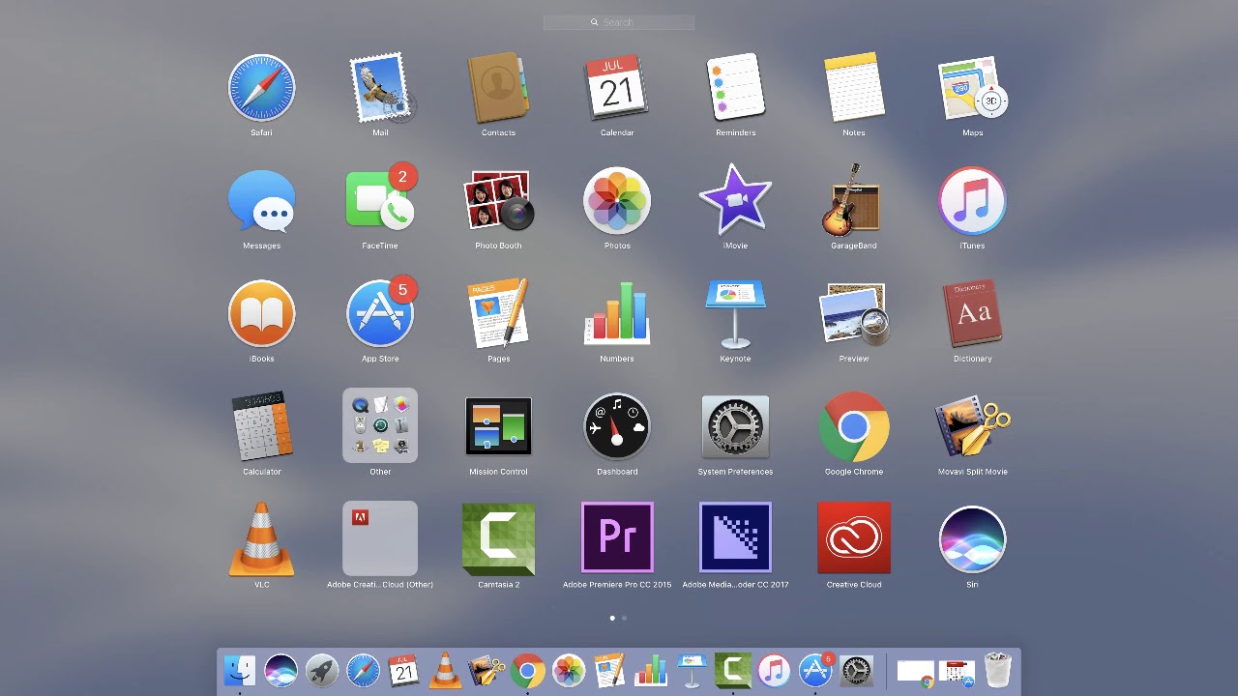Open the Messages app

(x=261, y=201)
